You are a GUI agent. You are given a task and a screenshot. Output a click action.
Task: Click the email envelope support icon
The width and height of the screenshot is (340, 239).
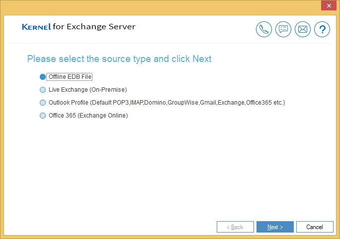[303, 29]
